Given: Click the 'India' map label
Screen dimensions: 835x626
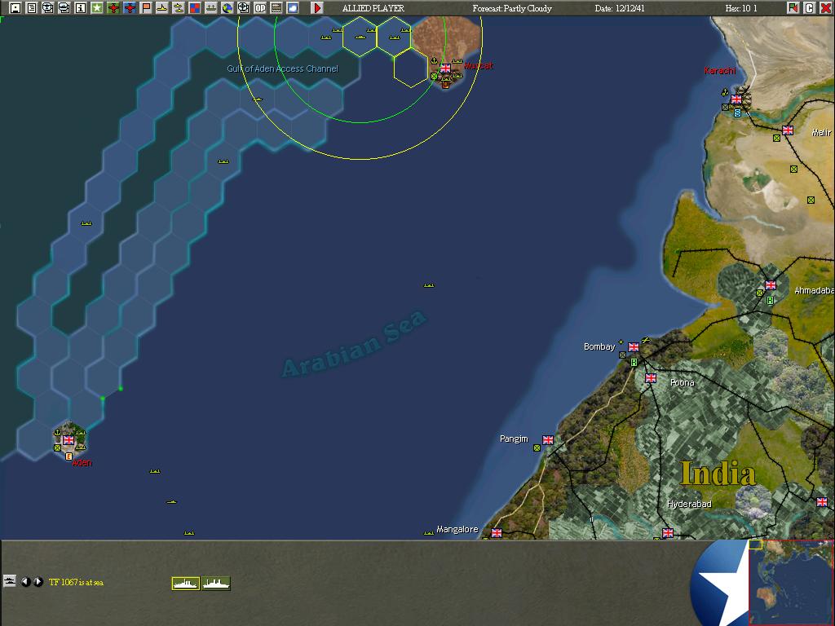Looking at the screenshot, I should [718, 474].
